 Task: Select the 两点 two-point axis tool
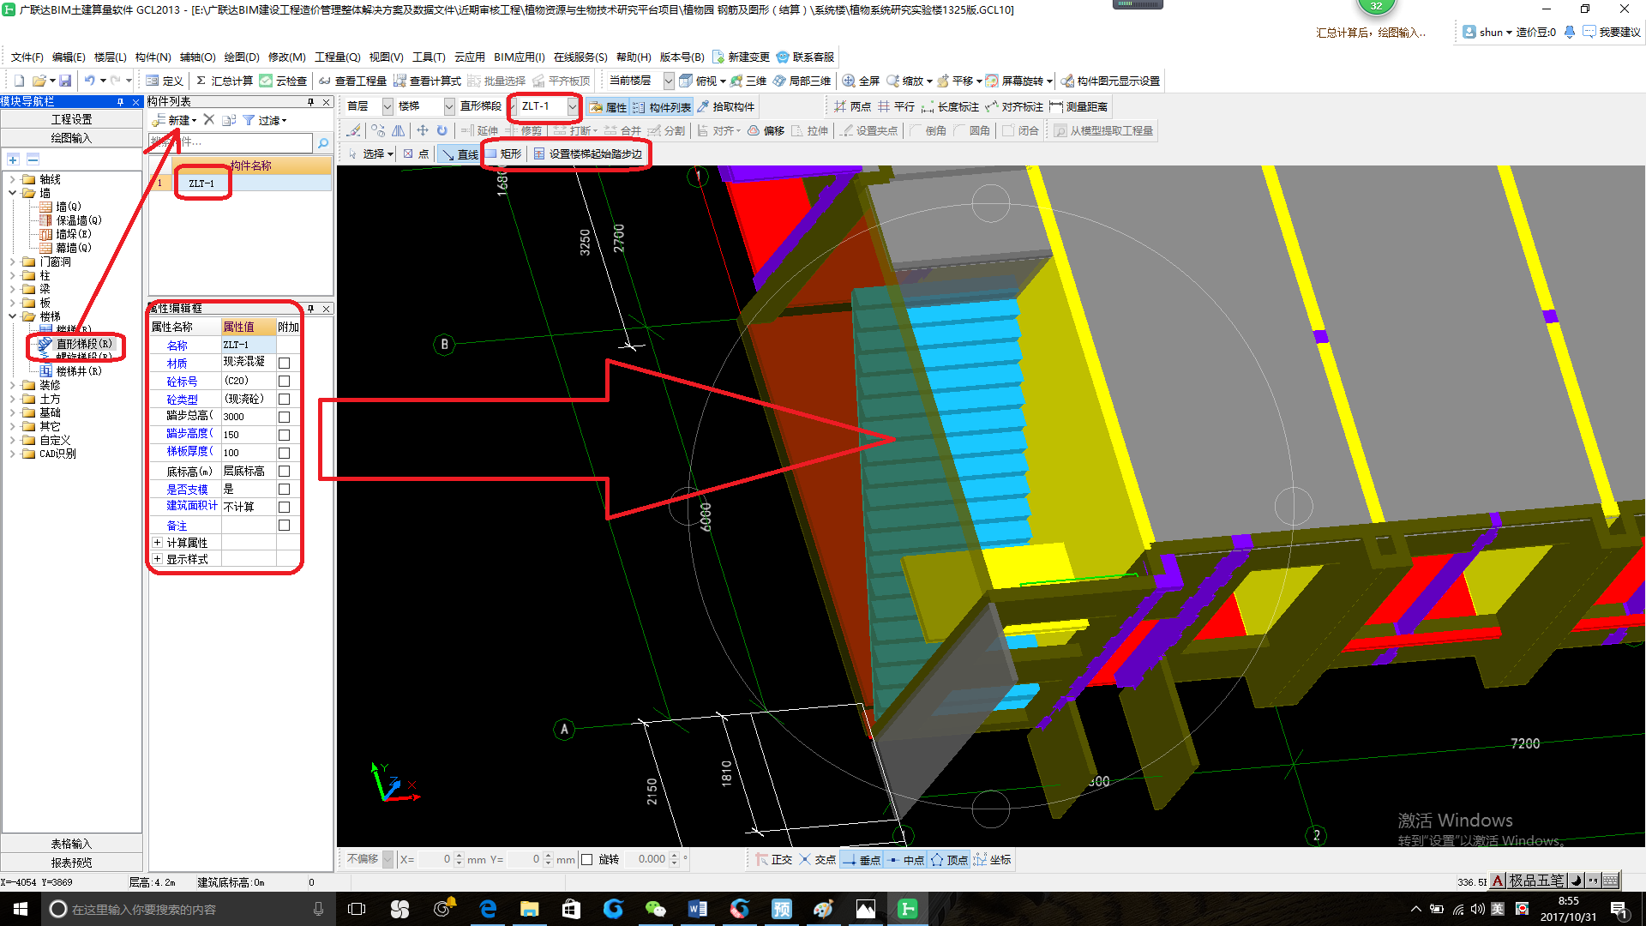coord(853,107)
